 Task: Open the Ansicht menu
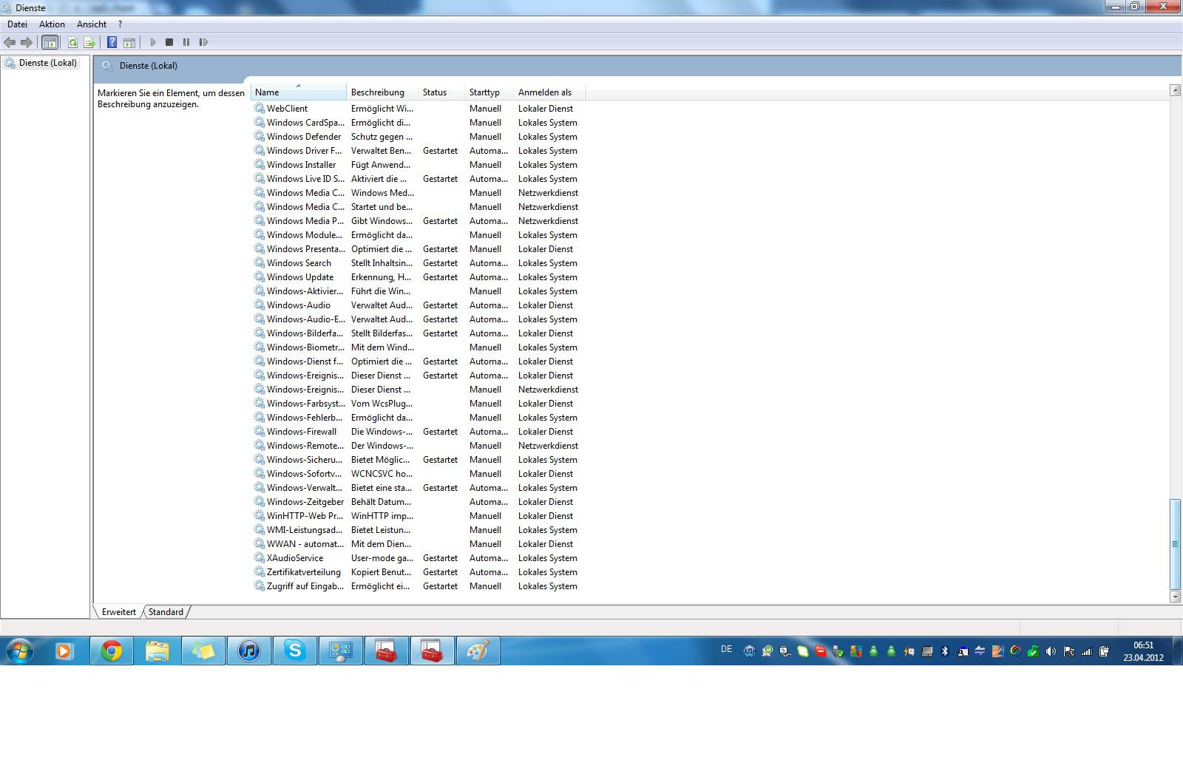pyautogui.click(x=92, y=24)
